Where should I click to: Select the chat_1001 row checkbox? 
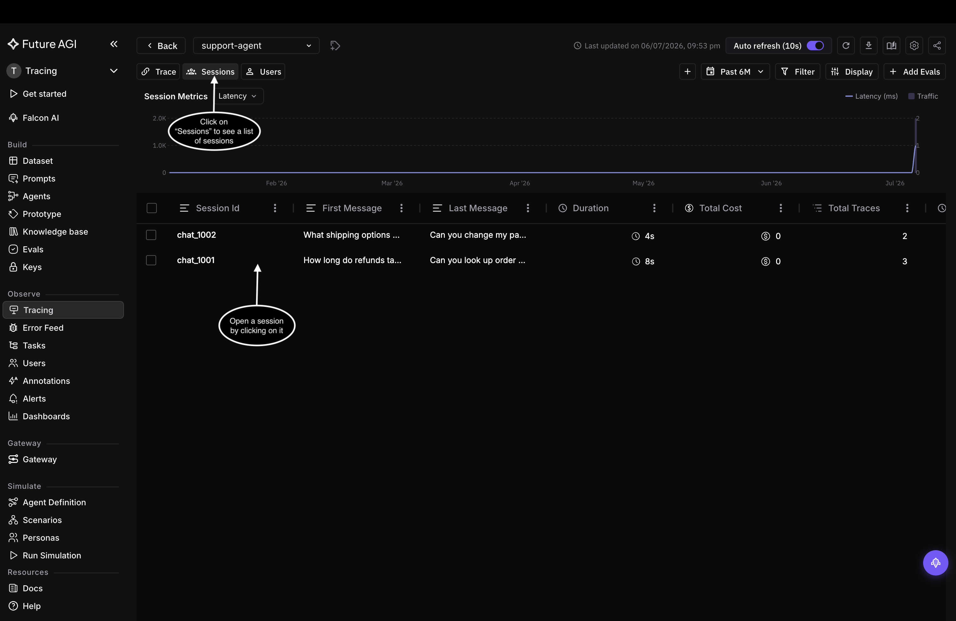(x=151, y=260)
